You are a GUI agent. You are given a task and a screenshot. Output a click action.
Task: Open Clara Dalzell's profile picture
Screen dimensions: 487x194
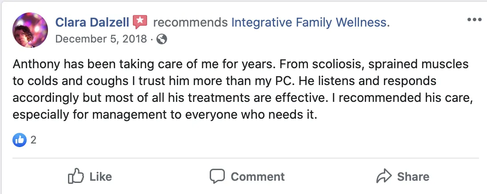click(30, 30)
